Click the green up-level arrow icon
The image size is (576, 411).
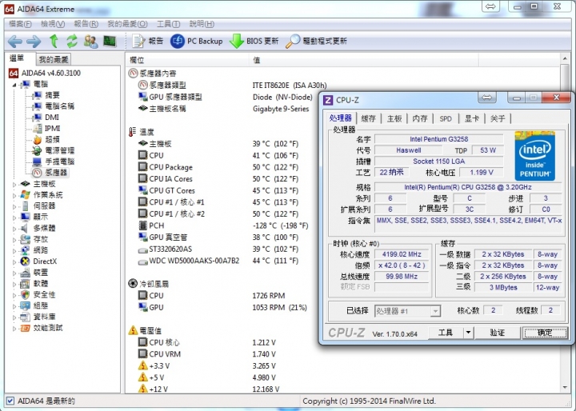(x=54, y=41)
